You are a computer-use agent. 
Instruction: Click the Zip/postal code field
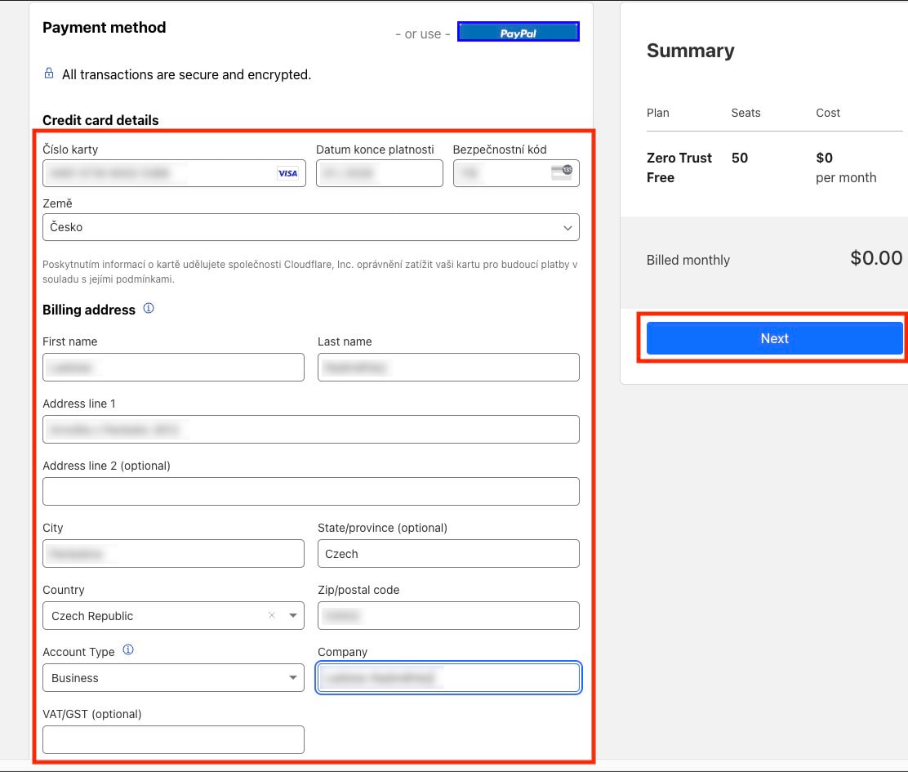point(447,616)
